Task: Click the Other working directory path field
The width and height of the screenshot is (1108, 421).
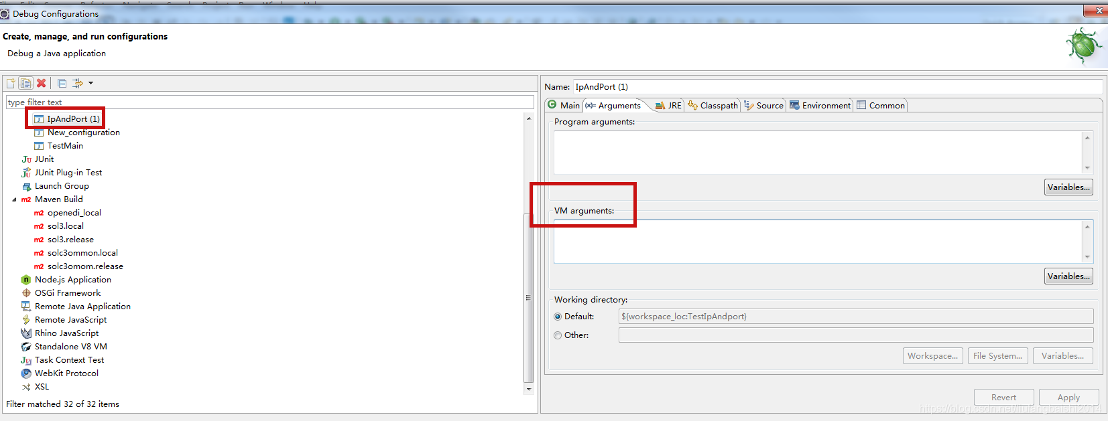Action: pos(856,335)
